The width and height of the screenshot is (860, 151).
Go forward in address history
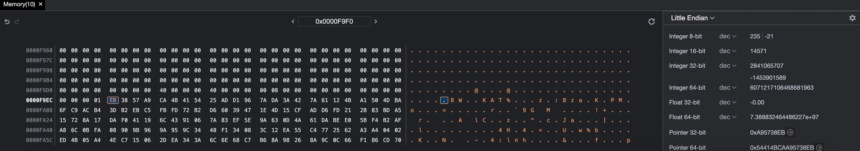[x=17, y=22]
